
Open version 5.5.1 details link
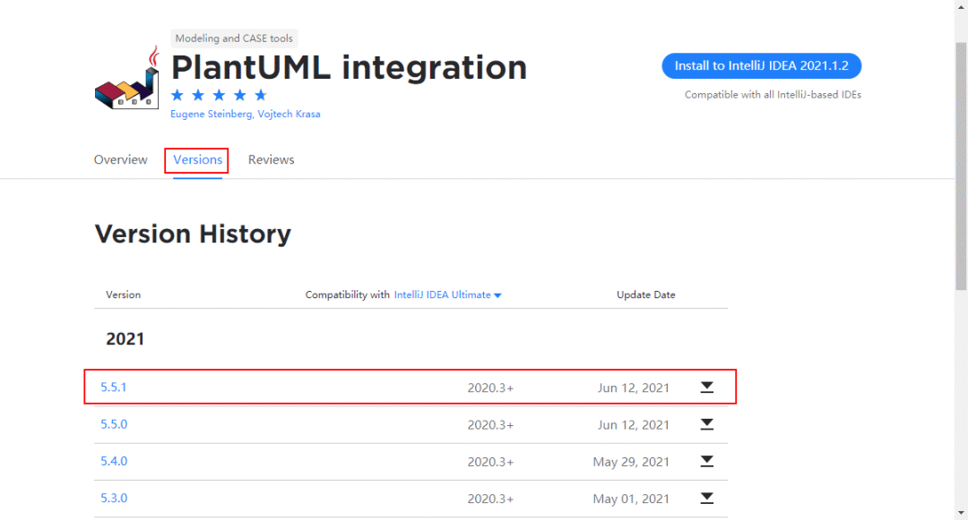pos(114,387)
